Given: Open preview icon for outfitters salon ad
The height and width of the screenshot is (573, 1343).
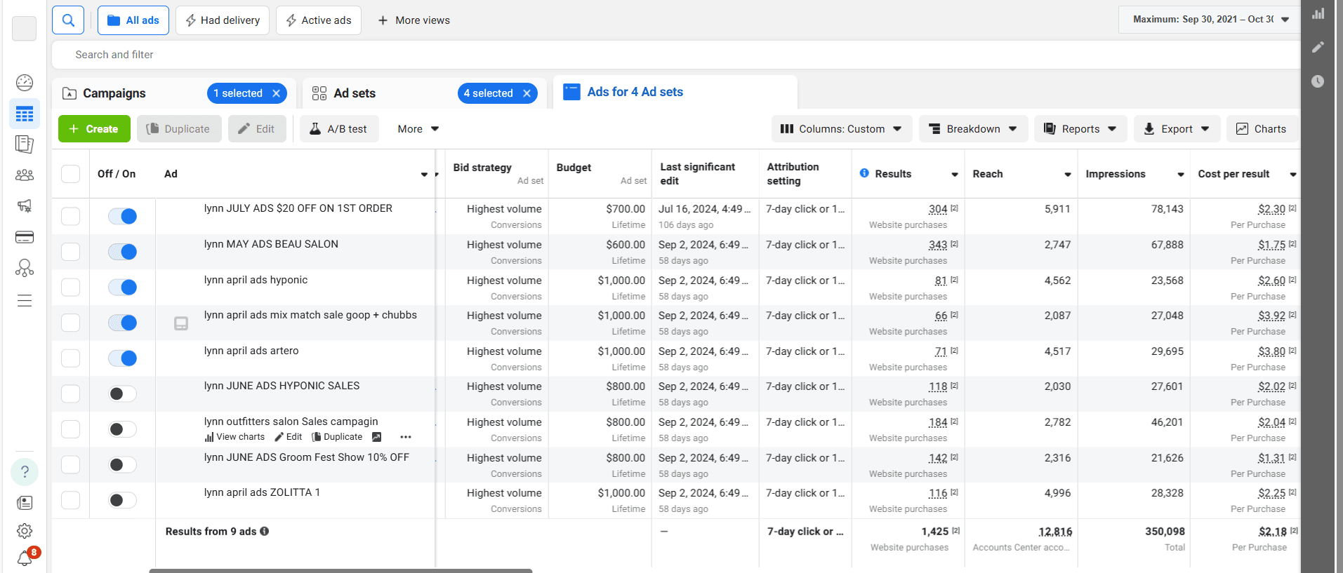Looking at the screenshot, I should [x=376, y=437].
